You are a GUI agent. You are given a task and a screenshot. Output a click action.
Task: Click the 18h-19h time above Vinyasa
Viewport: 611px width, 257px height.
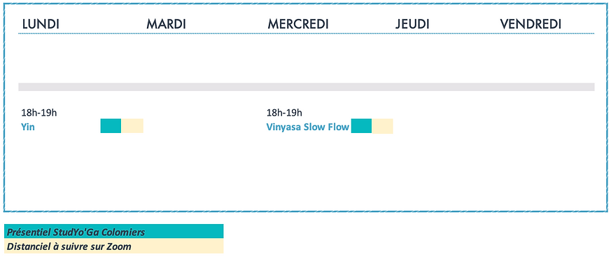coord(284,113)
